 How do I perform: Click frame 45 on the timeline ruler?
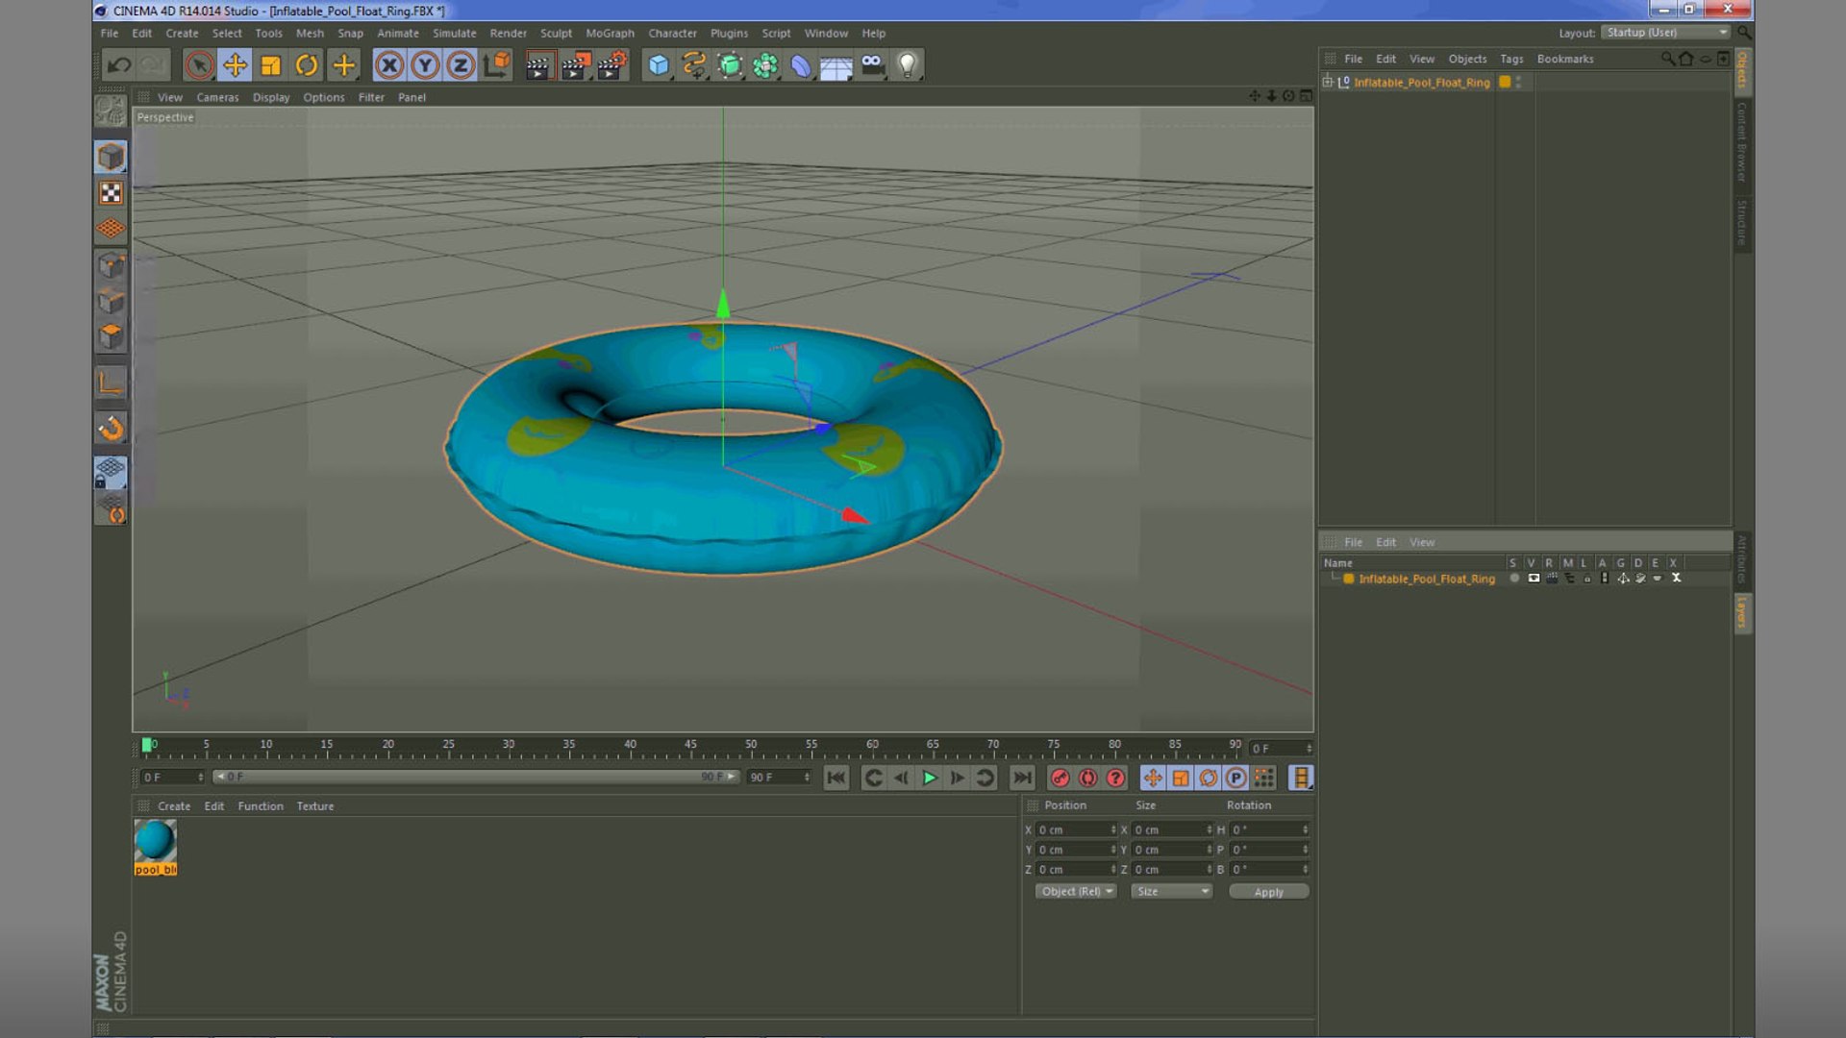pyautogui.click(x=690, y=746)
